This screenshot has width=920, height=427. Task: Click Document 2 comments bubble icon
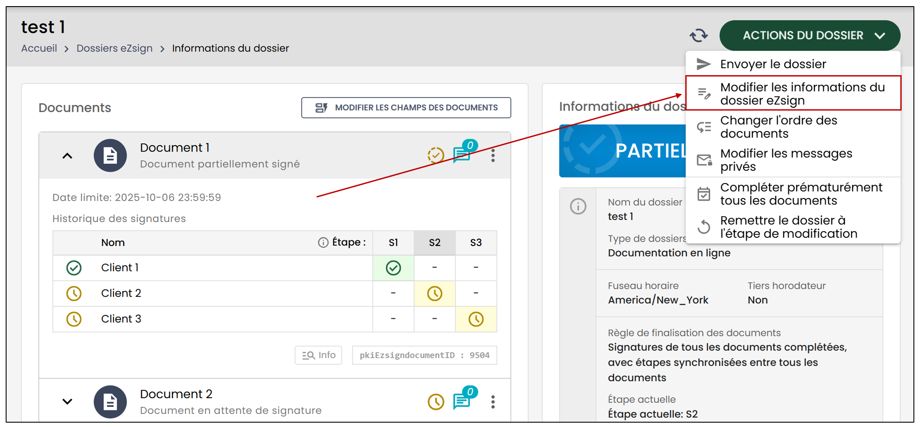pos(462,400)
